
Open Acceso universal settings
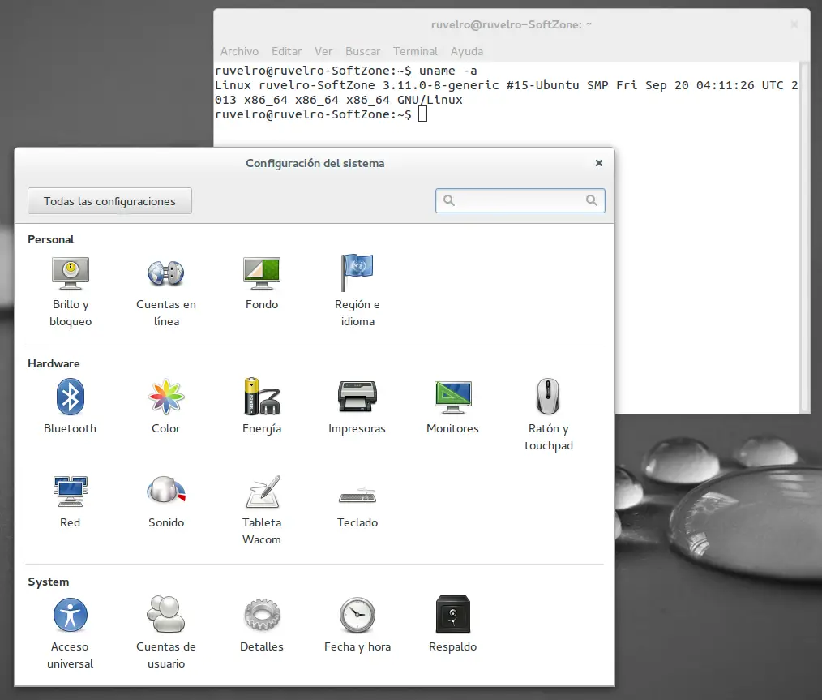[x=71, y=633]
